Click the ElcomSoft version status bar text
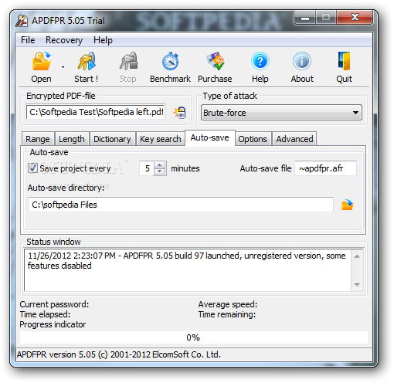The image size is (394, 383). point(119,354)
